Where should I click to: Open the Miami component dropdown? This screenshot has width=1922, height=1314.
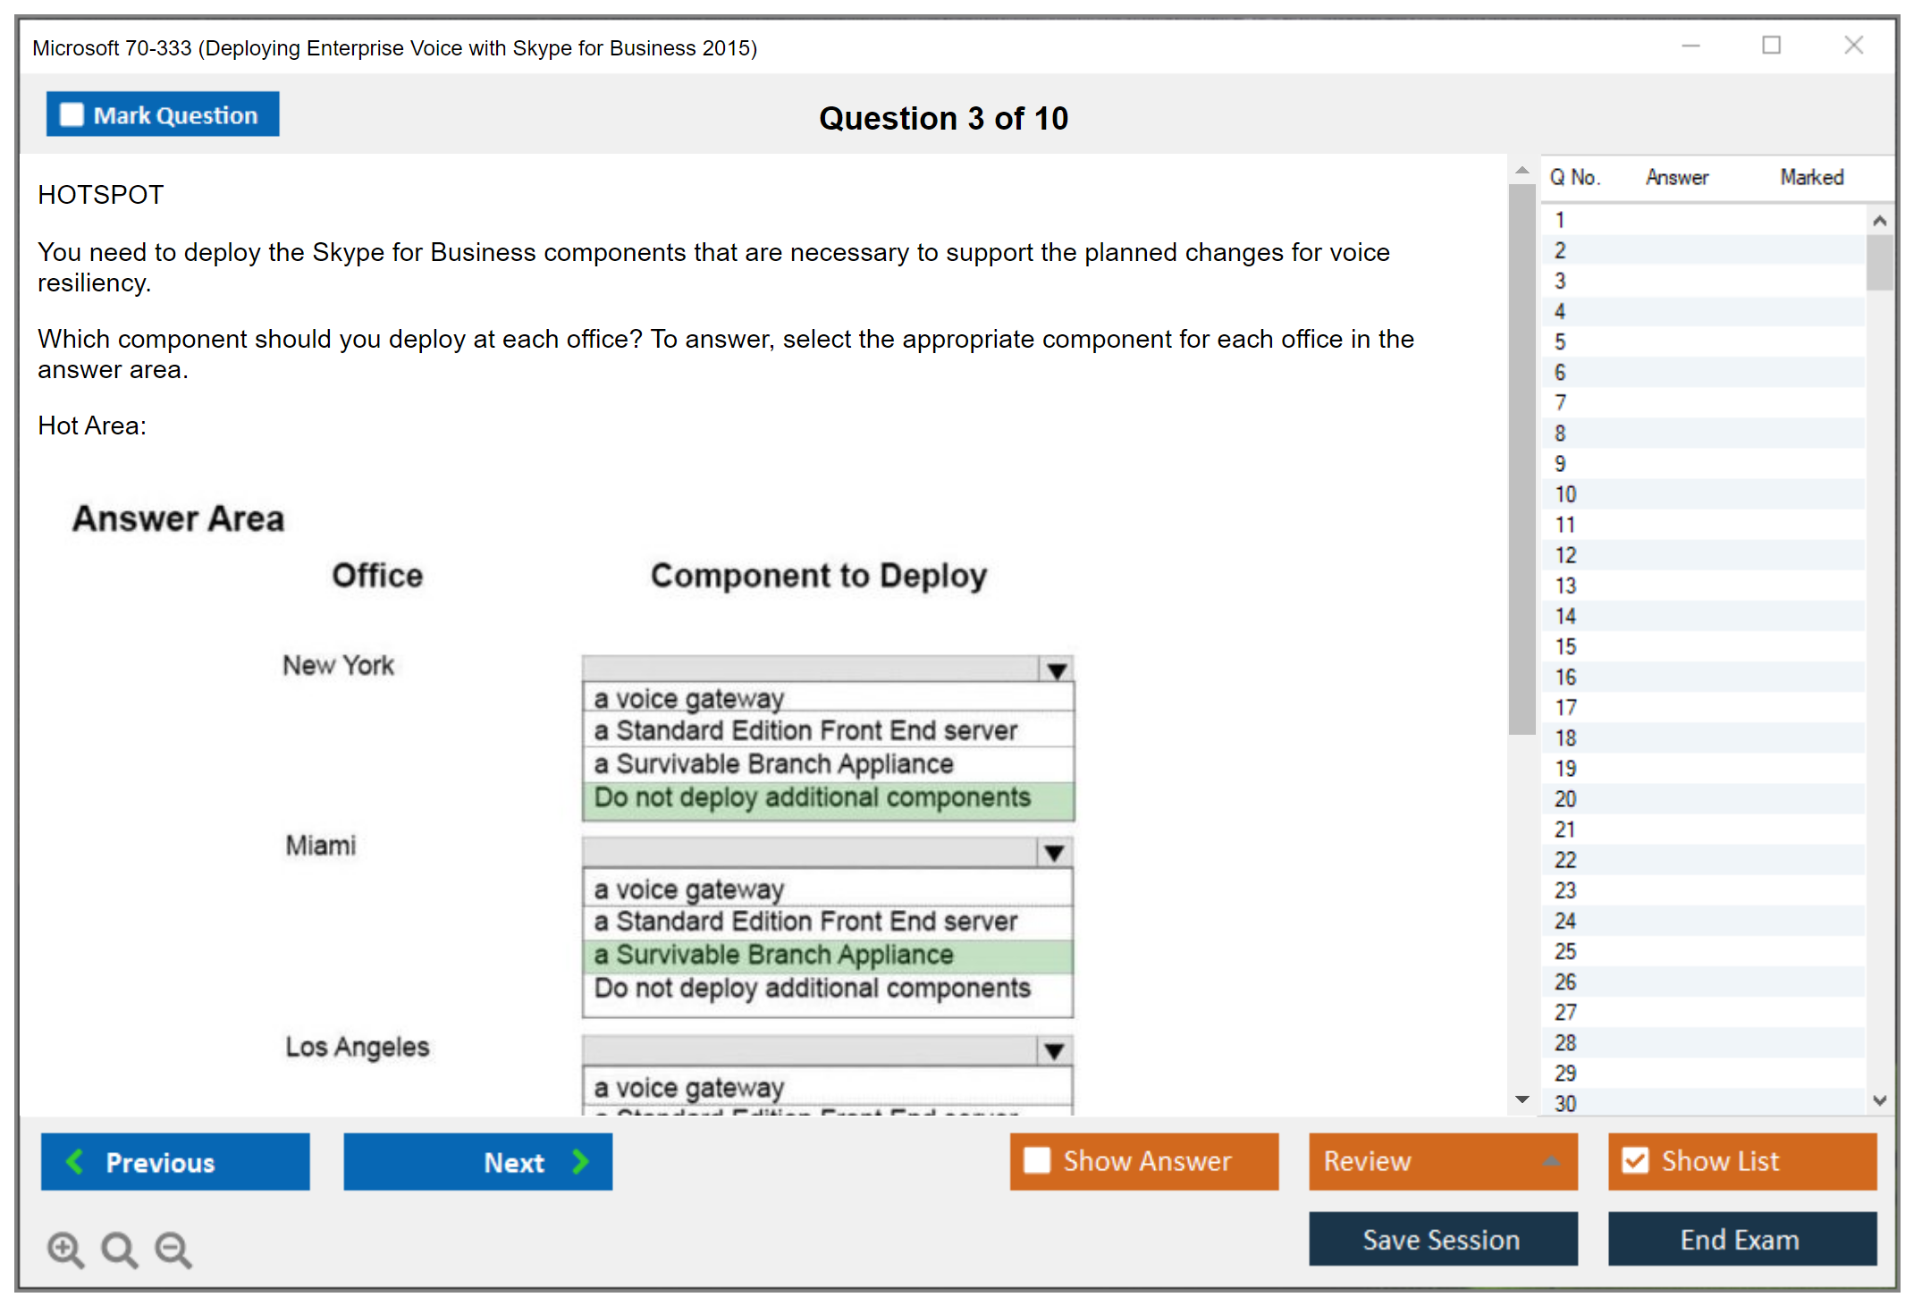[x=1055, y=853]
